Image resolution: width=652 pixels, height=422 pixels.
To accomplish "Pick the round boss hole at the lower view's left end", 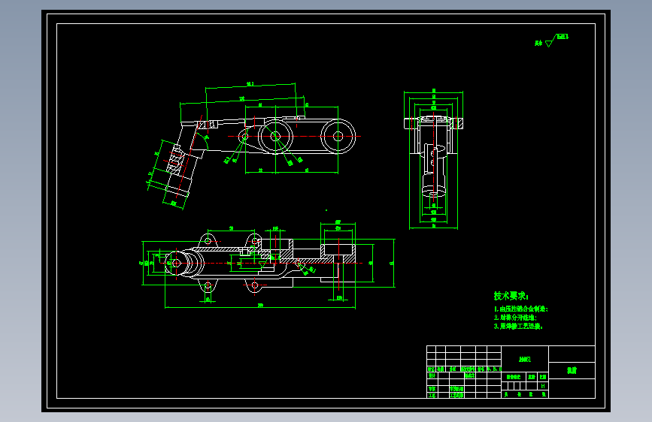I will 176,263.
